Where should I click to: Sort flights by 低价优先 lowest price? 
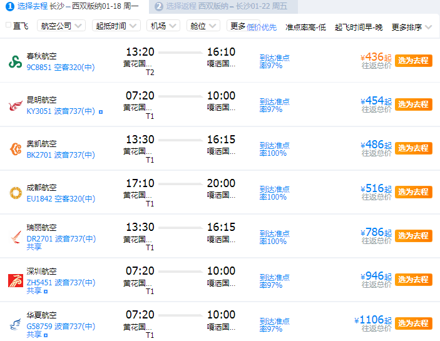[x=262, y=28]
